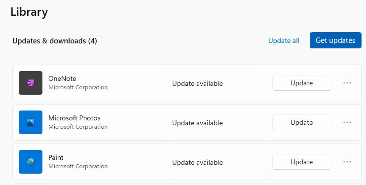Viewport: 366px width, 185px height.
Task: Open the Paint app icon
Action: click(31, 162)
